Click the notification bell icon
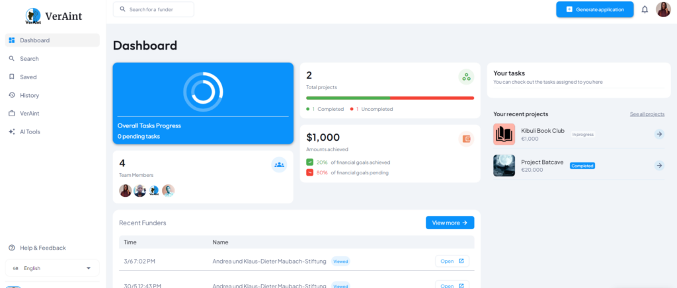The image size is (677, 288). (645, 9)
